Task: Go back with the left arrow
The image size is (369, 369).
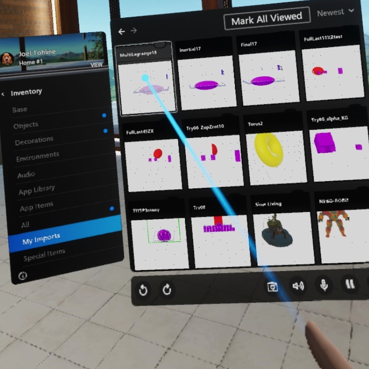Action: tap(122, 31)
